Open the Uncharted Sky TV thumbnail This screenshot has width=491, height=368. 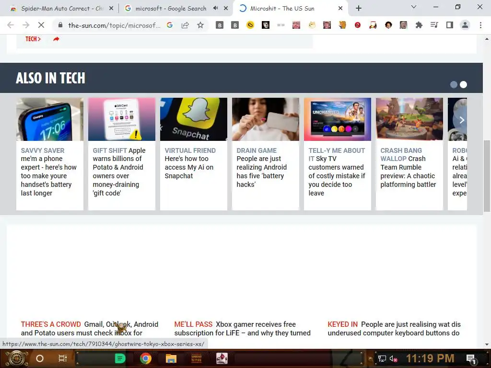pyautogui.click(x=337, y=119)
